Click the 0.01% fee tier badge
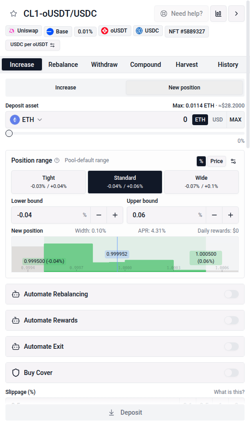 point(85,32)
